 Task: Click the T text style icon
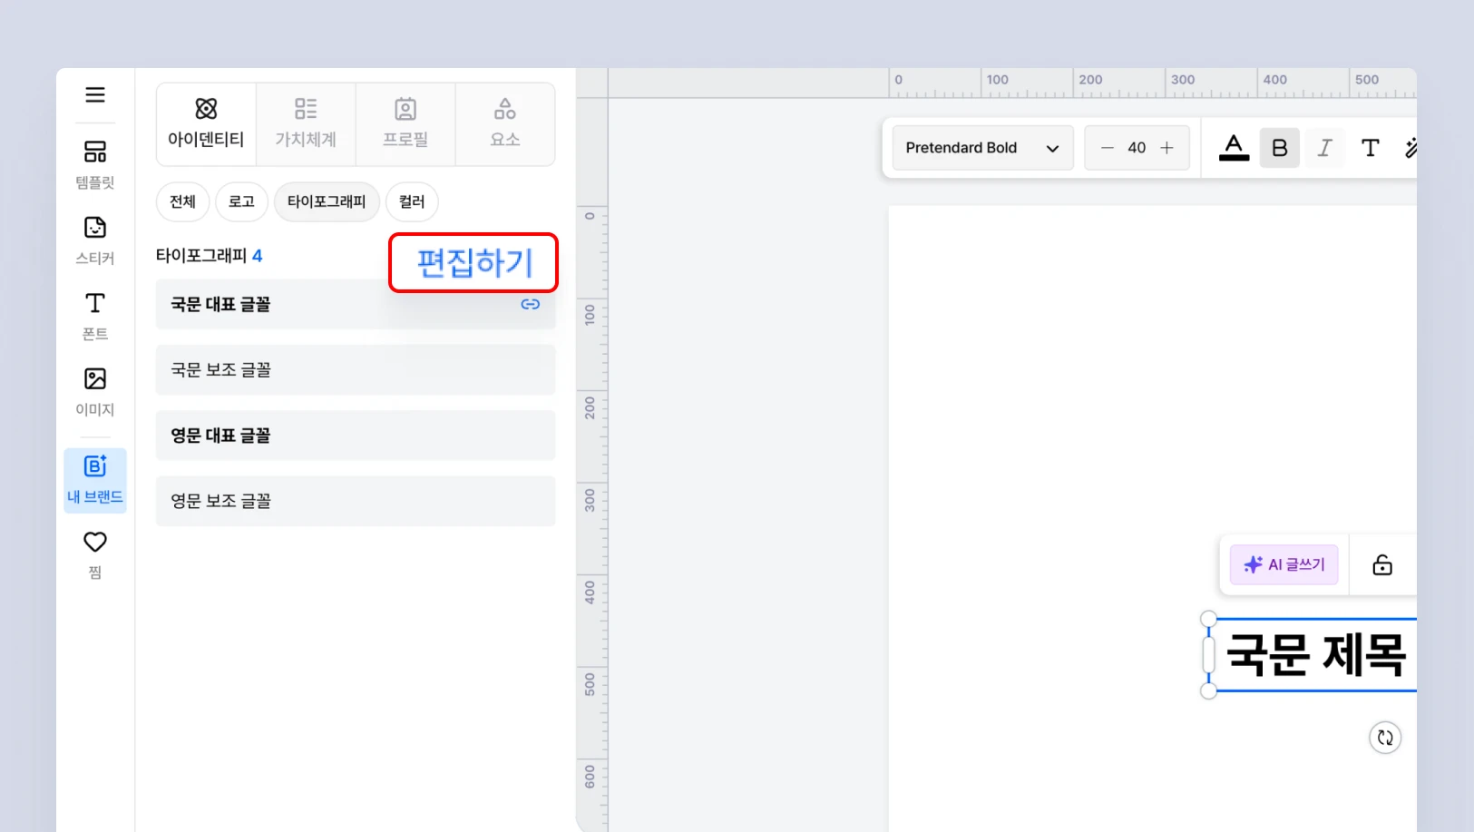click(x=1371, y=148)
